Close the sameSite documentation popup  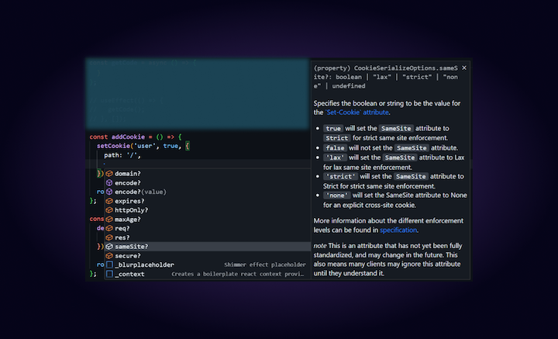[464, 68]
